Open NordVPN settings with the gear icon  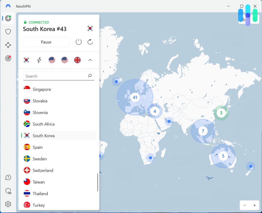8,204
